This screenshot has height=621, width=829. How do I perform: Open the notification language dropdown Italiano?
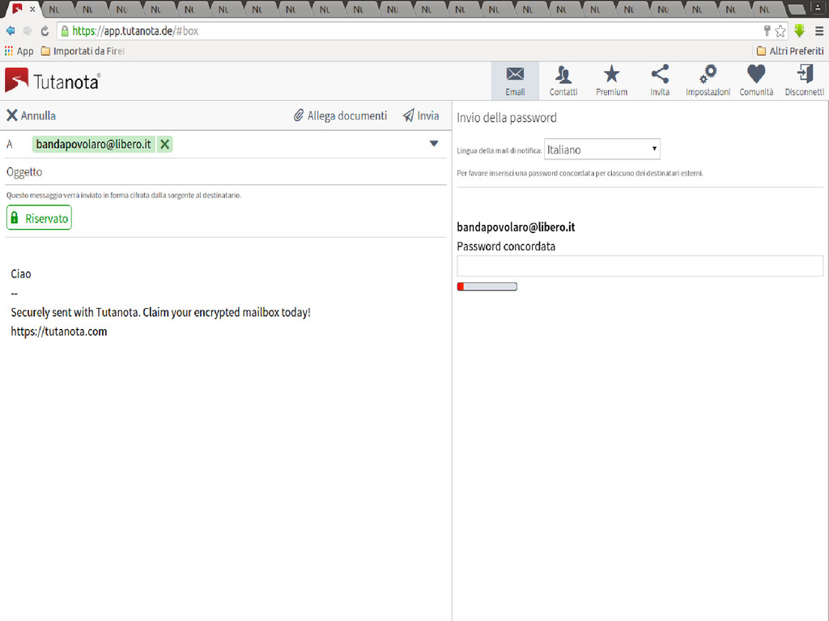pos(602,150)
